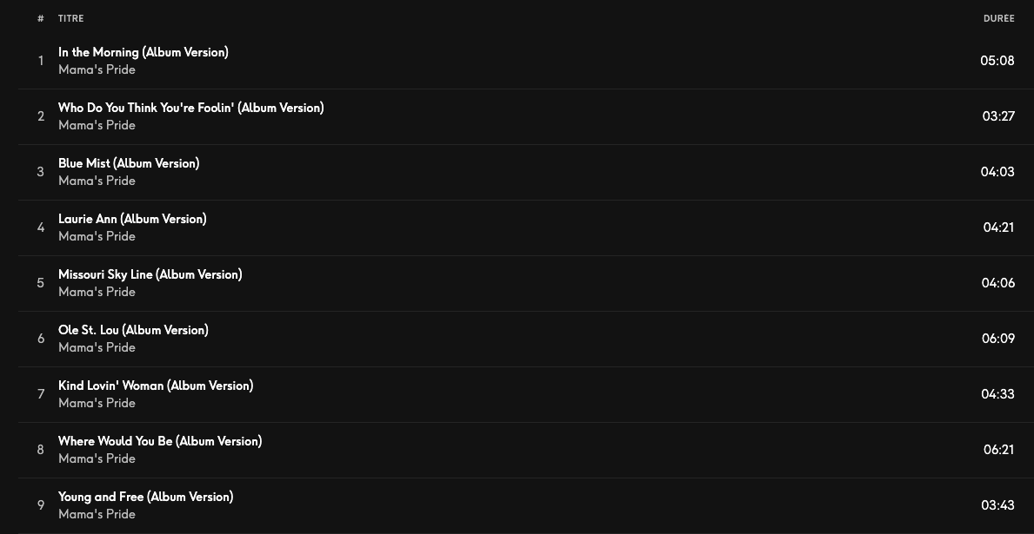
Task: Sort tracks by the TITRE column header
Action: (71, 18)
